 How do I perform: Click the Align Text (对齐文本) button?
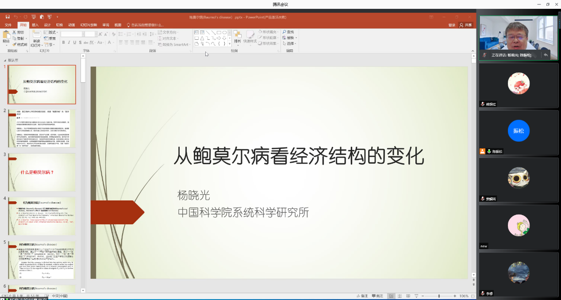(x=168, y=38)
